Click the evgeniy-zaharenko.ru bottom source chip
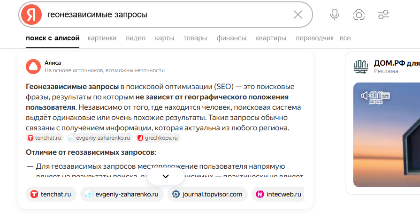Screen dimensions: 420x218 pos(122,194)
